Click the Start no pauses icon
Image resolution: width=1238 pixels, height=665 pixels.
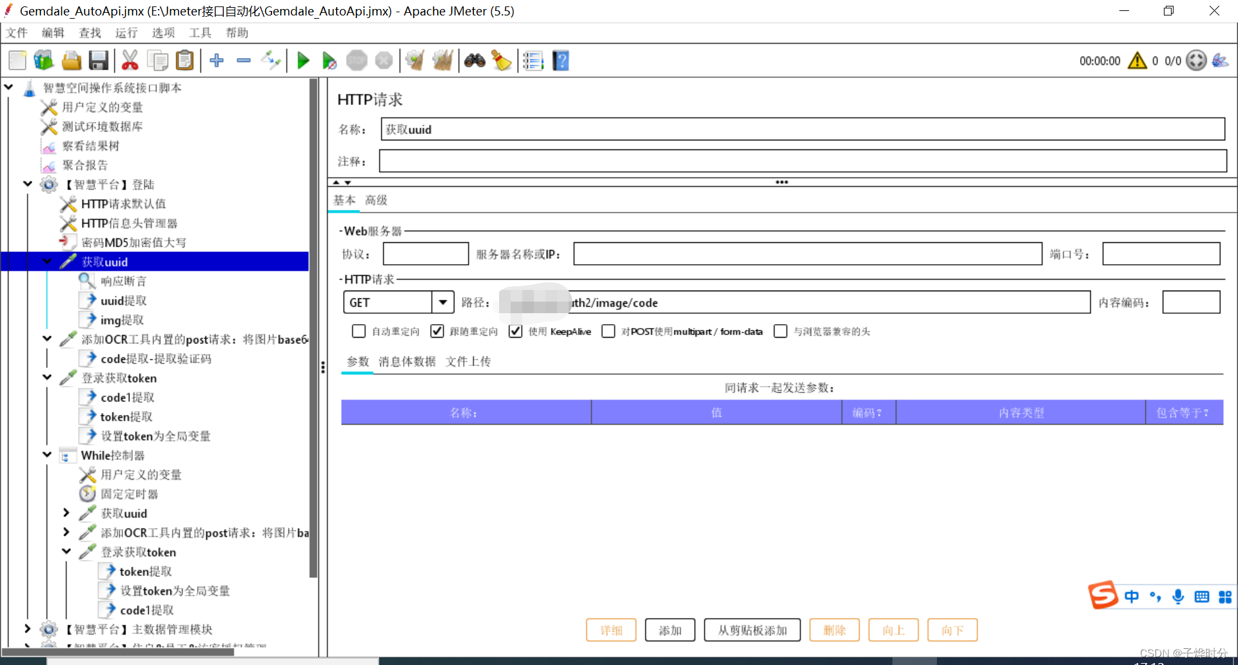pos(329,60)
